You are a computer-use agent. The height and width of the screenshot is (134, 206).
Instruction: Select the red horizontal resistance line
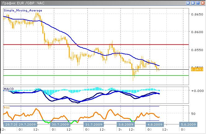93,45
